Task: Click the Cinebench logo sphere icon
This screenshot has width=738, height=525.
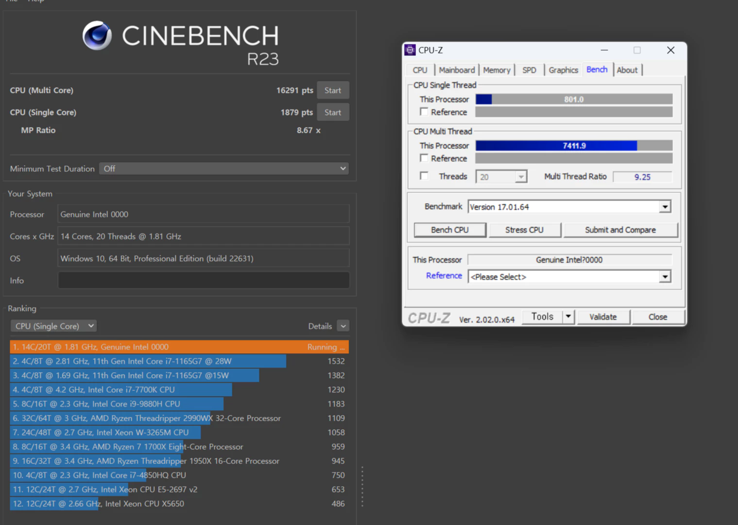Action: [x=97, y=35]
